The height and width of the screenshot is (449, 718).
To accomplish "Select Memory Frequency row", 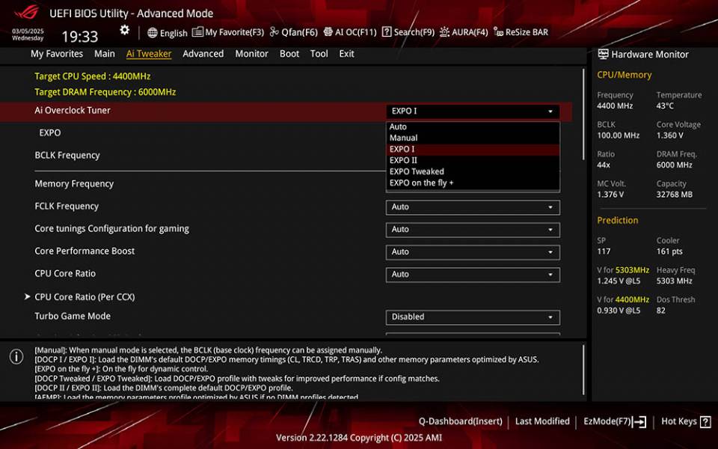I will click(x=74, y=184).
